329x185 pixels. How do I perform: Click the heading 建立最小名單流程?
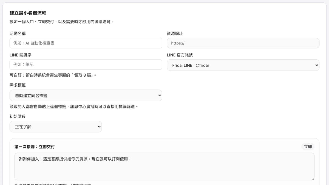[28, 13]
